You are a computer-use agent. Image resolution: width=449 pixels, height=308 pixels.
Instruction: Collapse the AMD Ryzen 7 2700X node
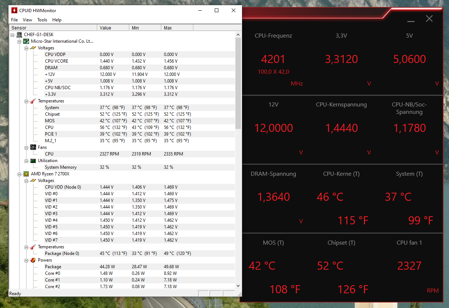(x=19, y=174)
